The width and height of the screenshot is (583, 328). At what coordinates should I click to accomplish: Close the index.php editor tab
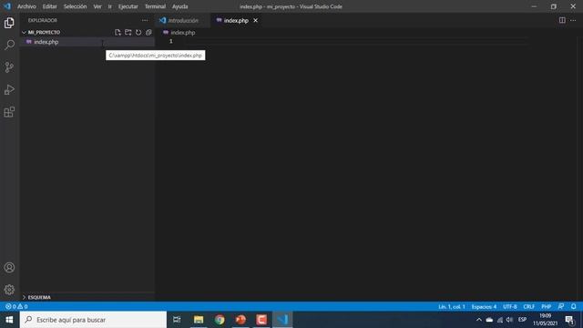tap(255, 20)
